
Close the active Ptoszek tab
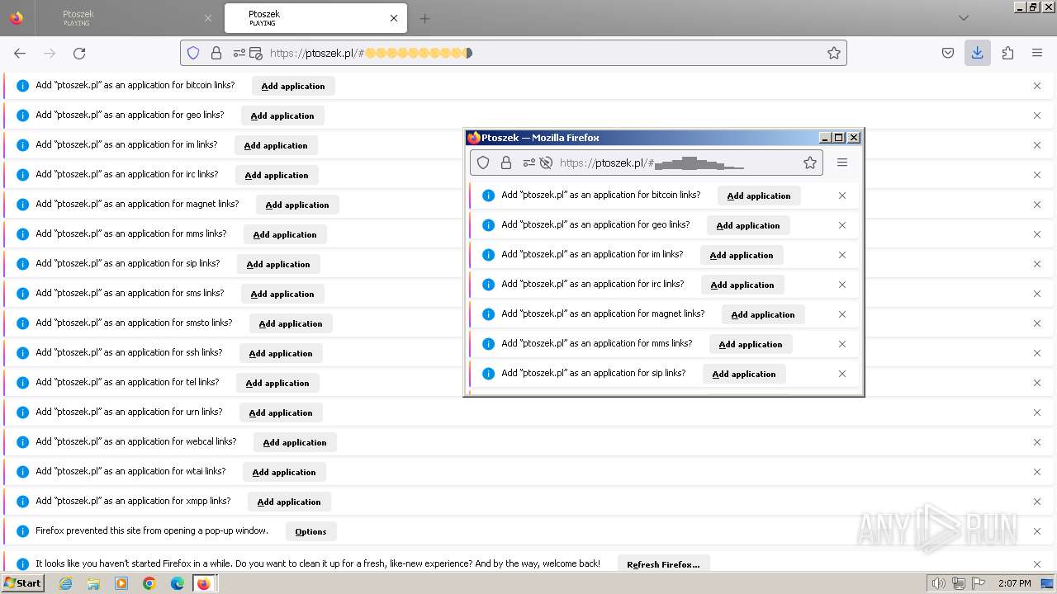[x=394, y=18]
